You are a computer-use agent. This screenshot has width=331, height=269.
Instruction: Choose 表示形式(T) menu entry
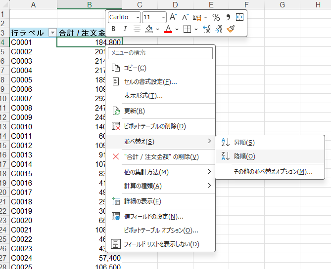pos(160,96)
